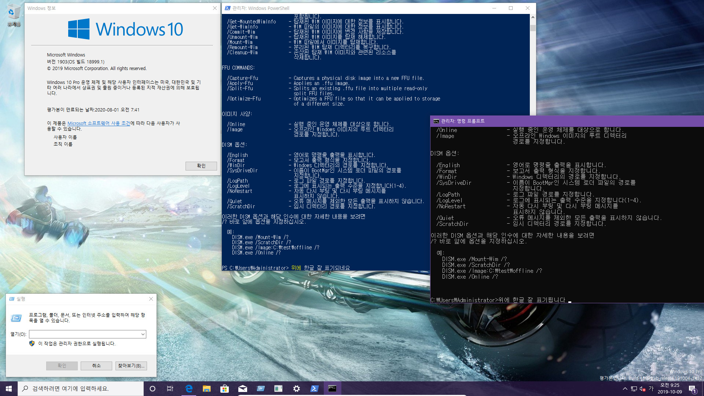Launch Microsoft Edge from taskbar
This screenshot has width=704, height=396.
point(189,389)
